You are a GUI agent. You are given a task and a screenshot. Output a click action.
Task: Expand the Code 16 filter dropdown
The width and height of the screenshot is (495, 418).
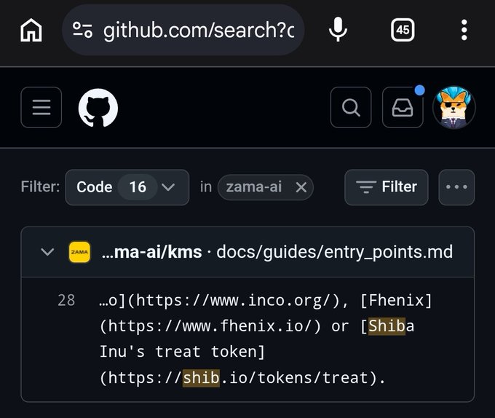[x=127, y=187]
